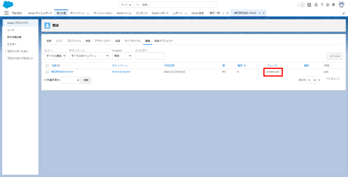Open the Trailhead guidance center icon

click(316, 5)
